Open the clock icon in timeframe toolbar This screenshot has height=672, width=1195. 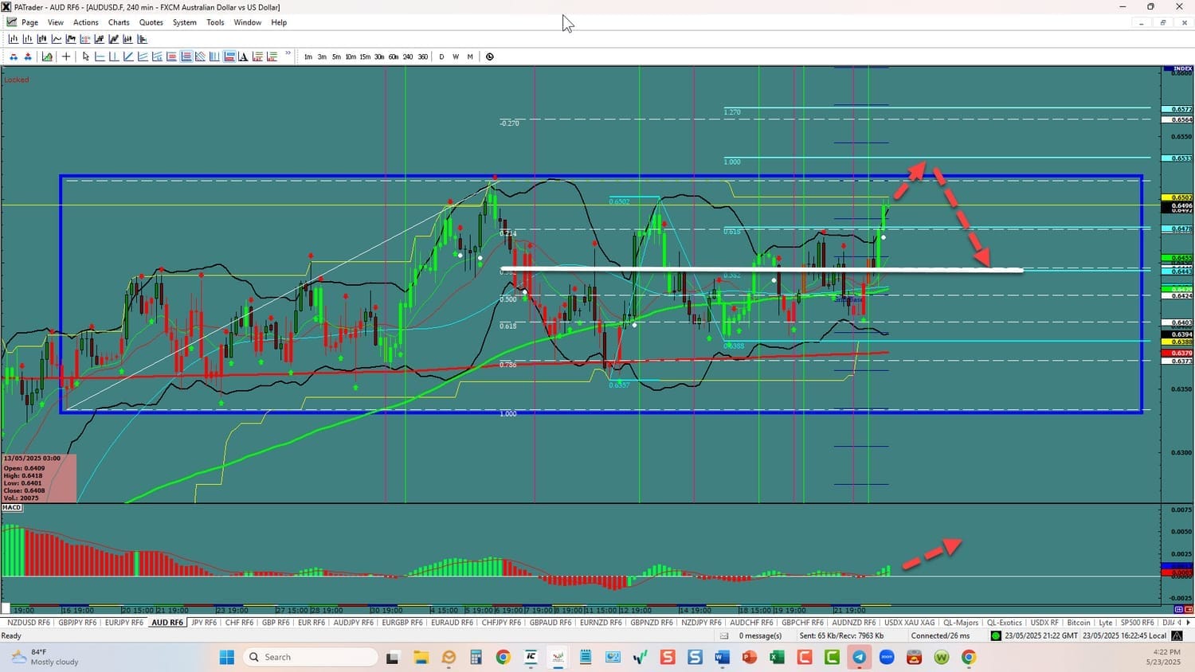(490, 57)
